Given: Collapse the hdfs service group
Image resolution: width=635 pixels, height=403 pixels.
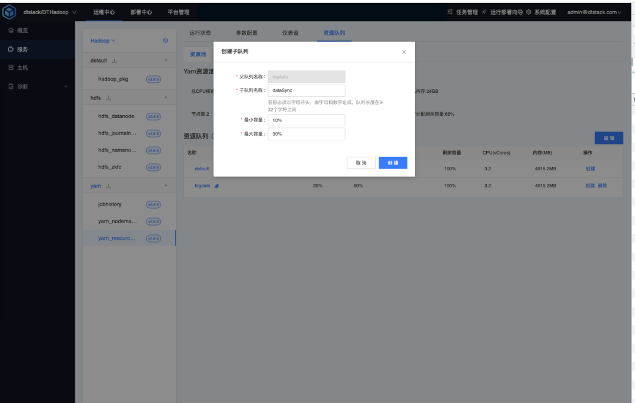Looking at the screenshot, I should pos(166,98).
